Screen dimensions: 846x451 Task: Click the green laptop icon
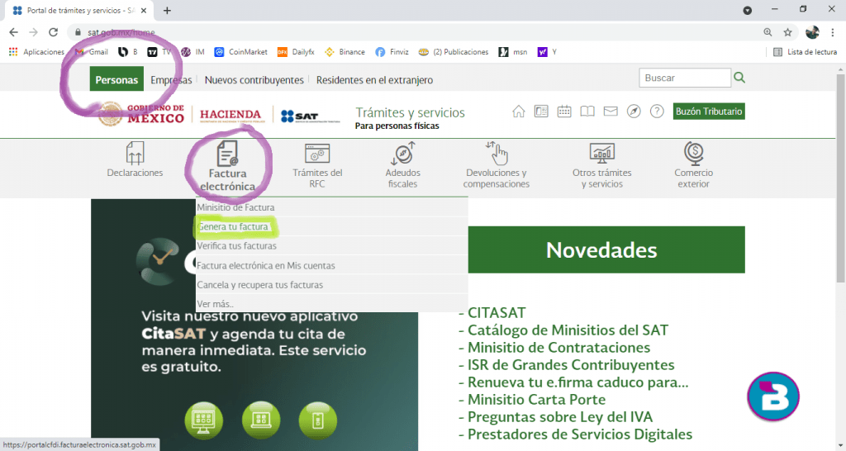point(261,420)
